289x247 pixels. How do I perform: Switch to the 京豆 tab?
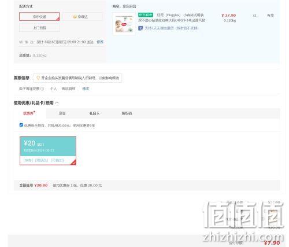click(x=62, y=113)
